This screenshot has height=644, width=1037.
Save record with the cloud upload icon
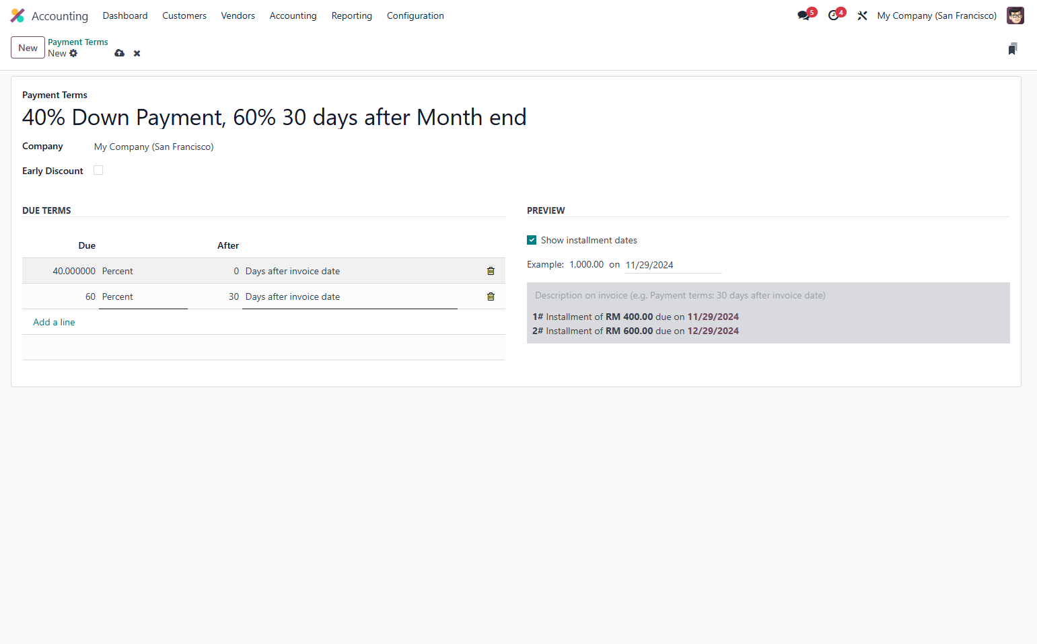coord(119,53)
